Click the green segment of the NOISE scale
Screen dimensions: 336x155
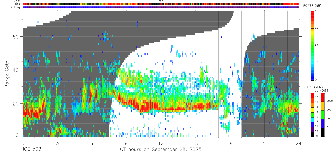pyautogui.click(x=322, y=115)
